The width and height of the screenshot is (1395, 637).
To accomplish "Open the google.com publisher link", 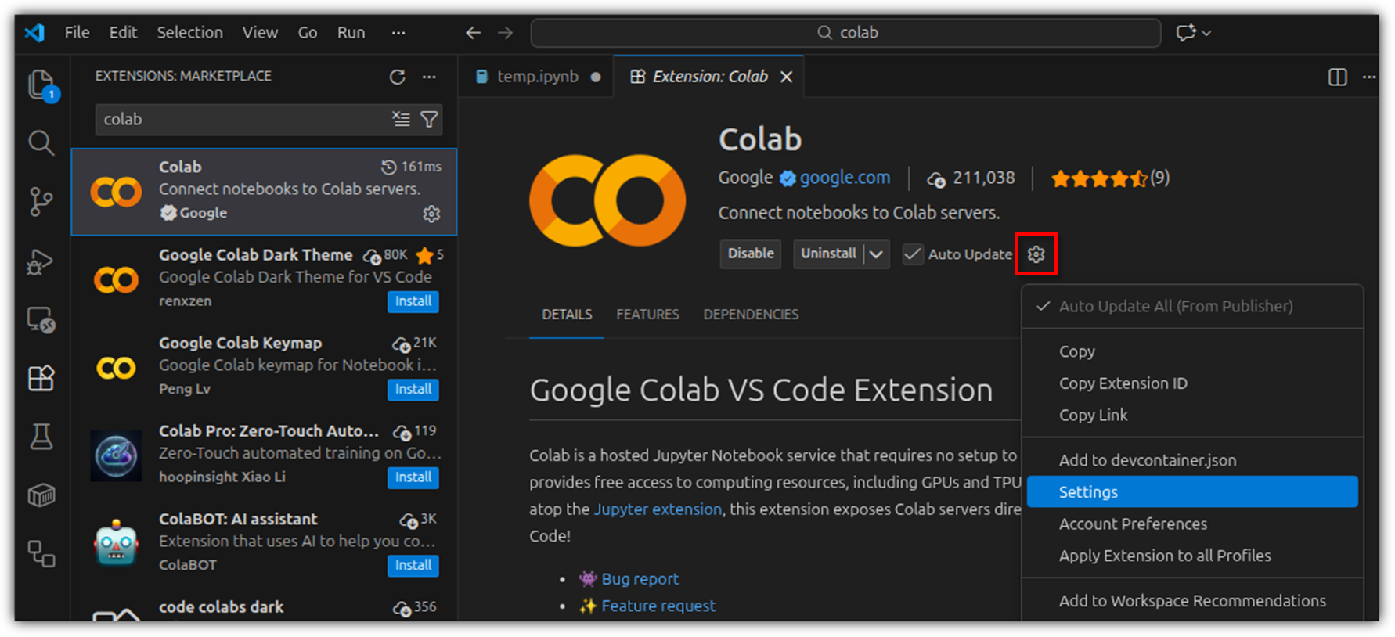I will [x=845, y=178].
